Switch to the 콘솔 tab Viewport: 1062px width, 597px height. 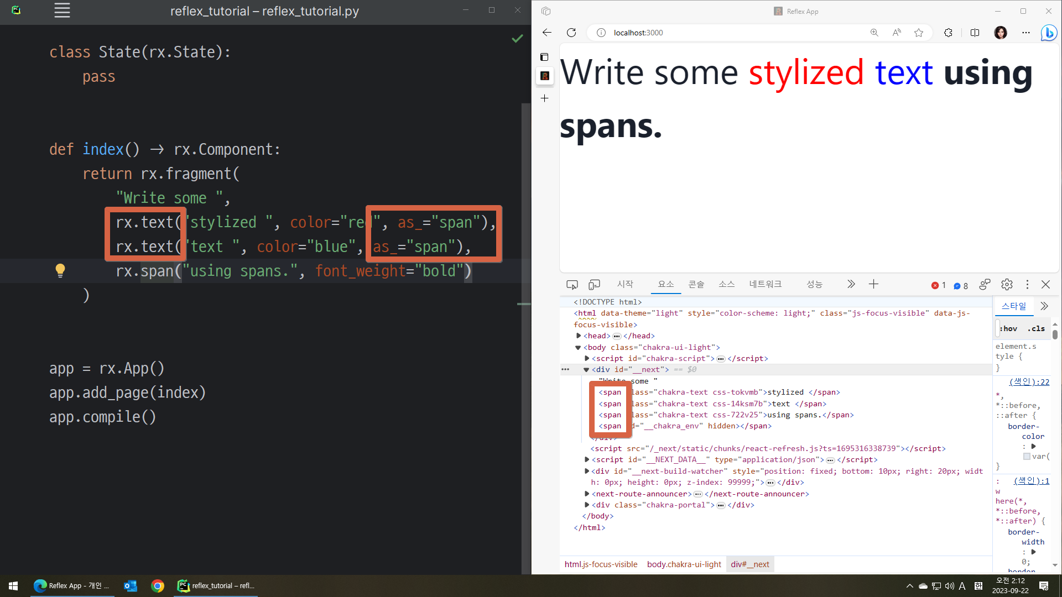coord(696,284)
